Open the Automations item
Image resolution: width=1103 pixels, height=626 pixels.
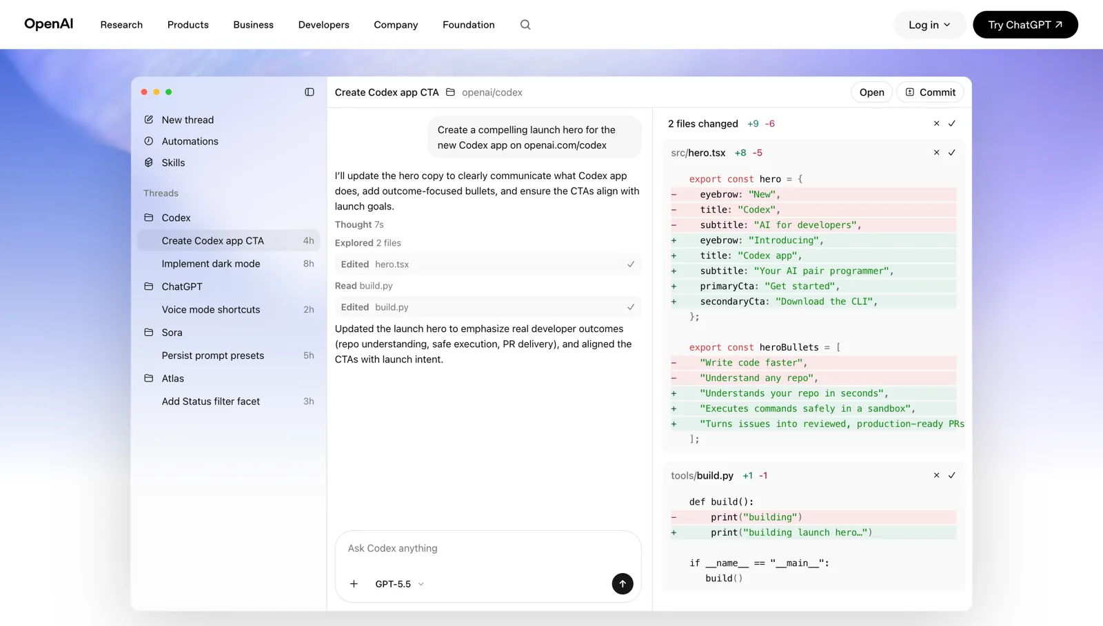pos(228,141)
